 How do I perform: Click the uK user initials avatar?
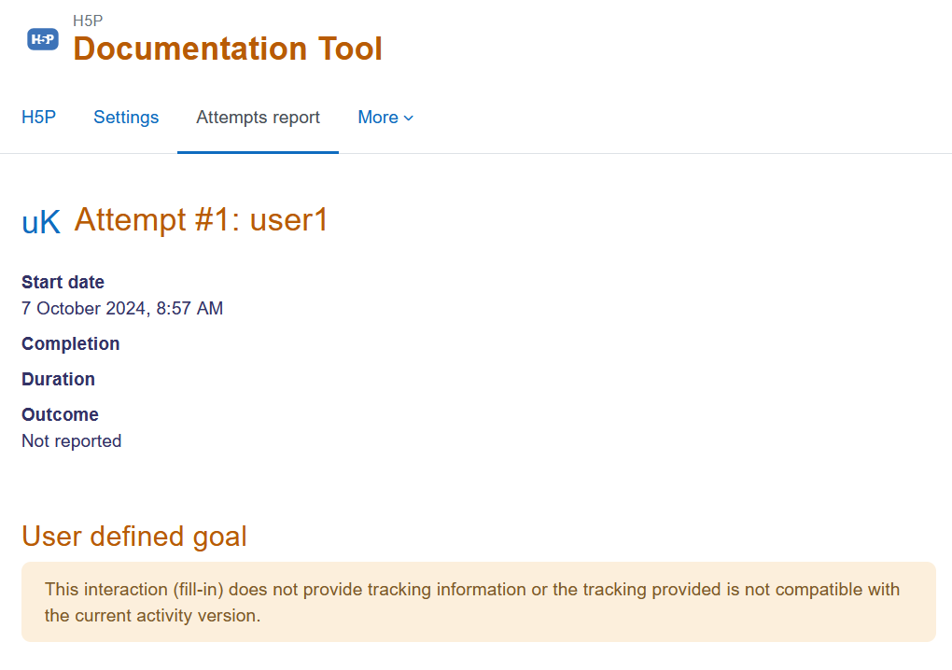coord(41,222)
